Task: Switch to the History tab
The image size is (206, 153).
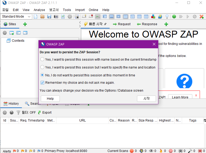Action: (11, 103)
